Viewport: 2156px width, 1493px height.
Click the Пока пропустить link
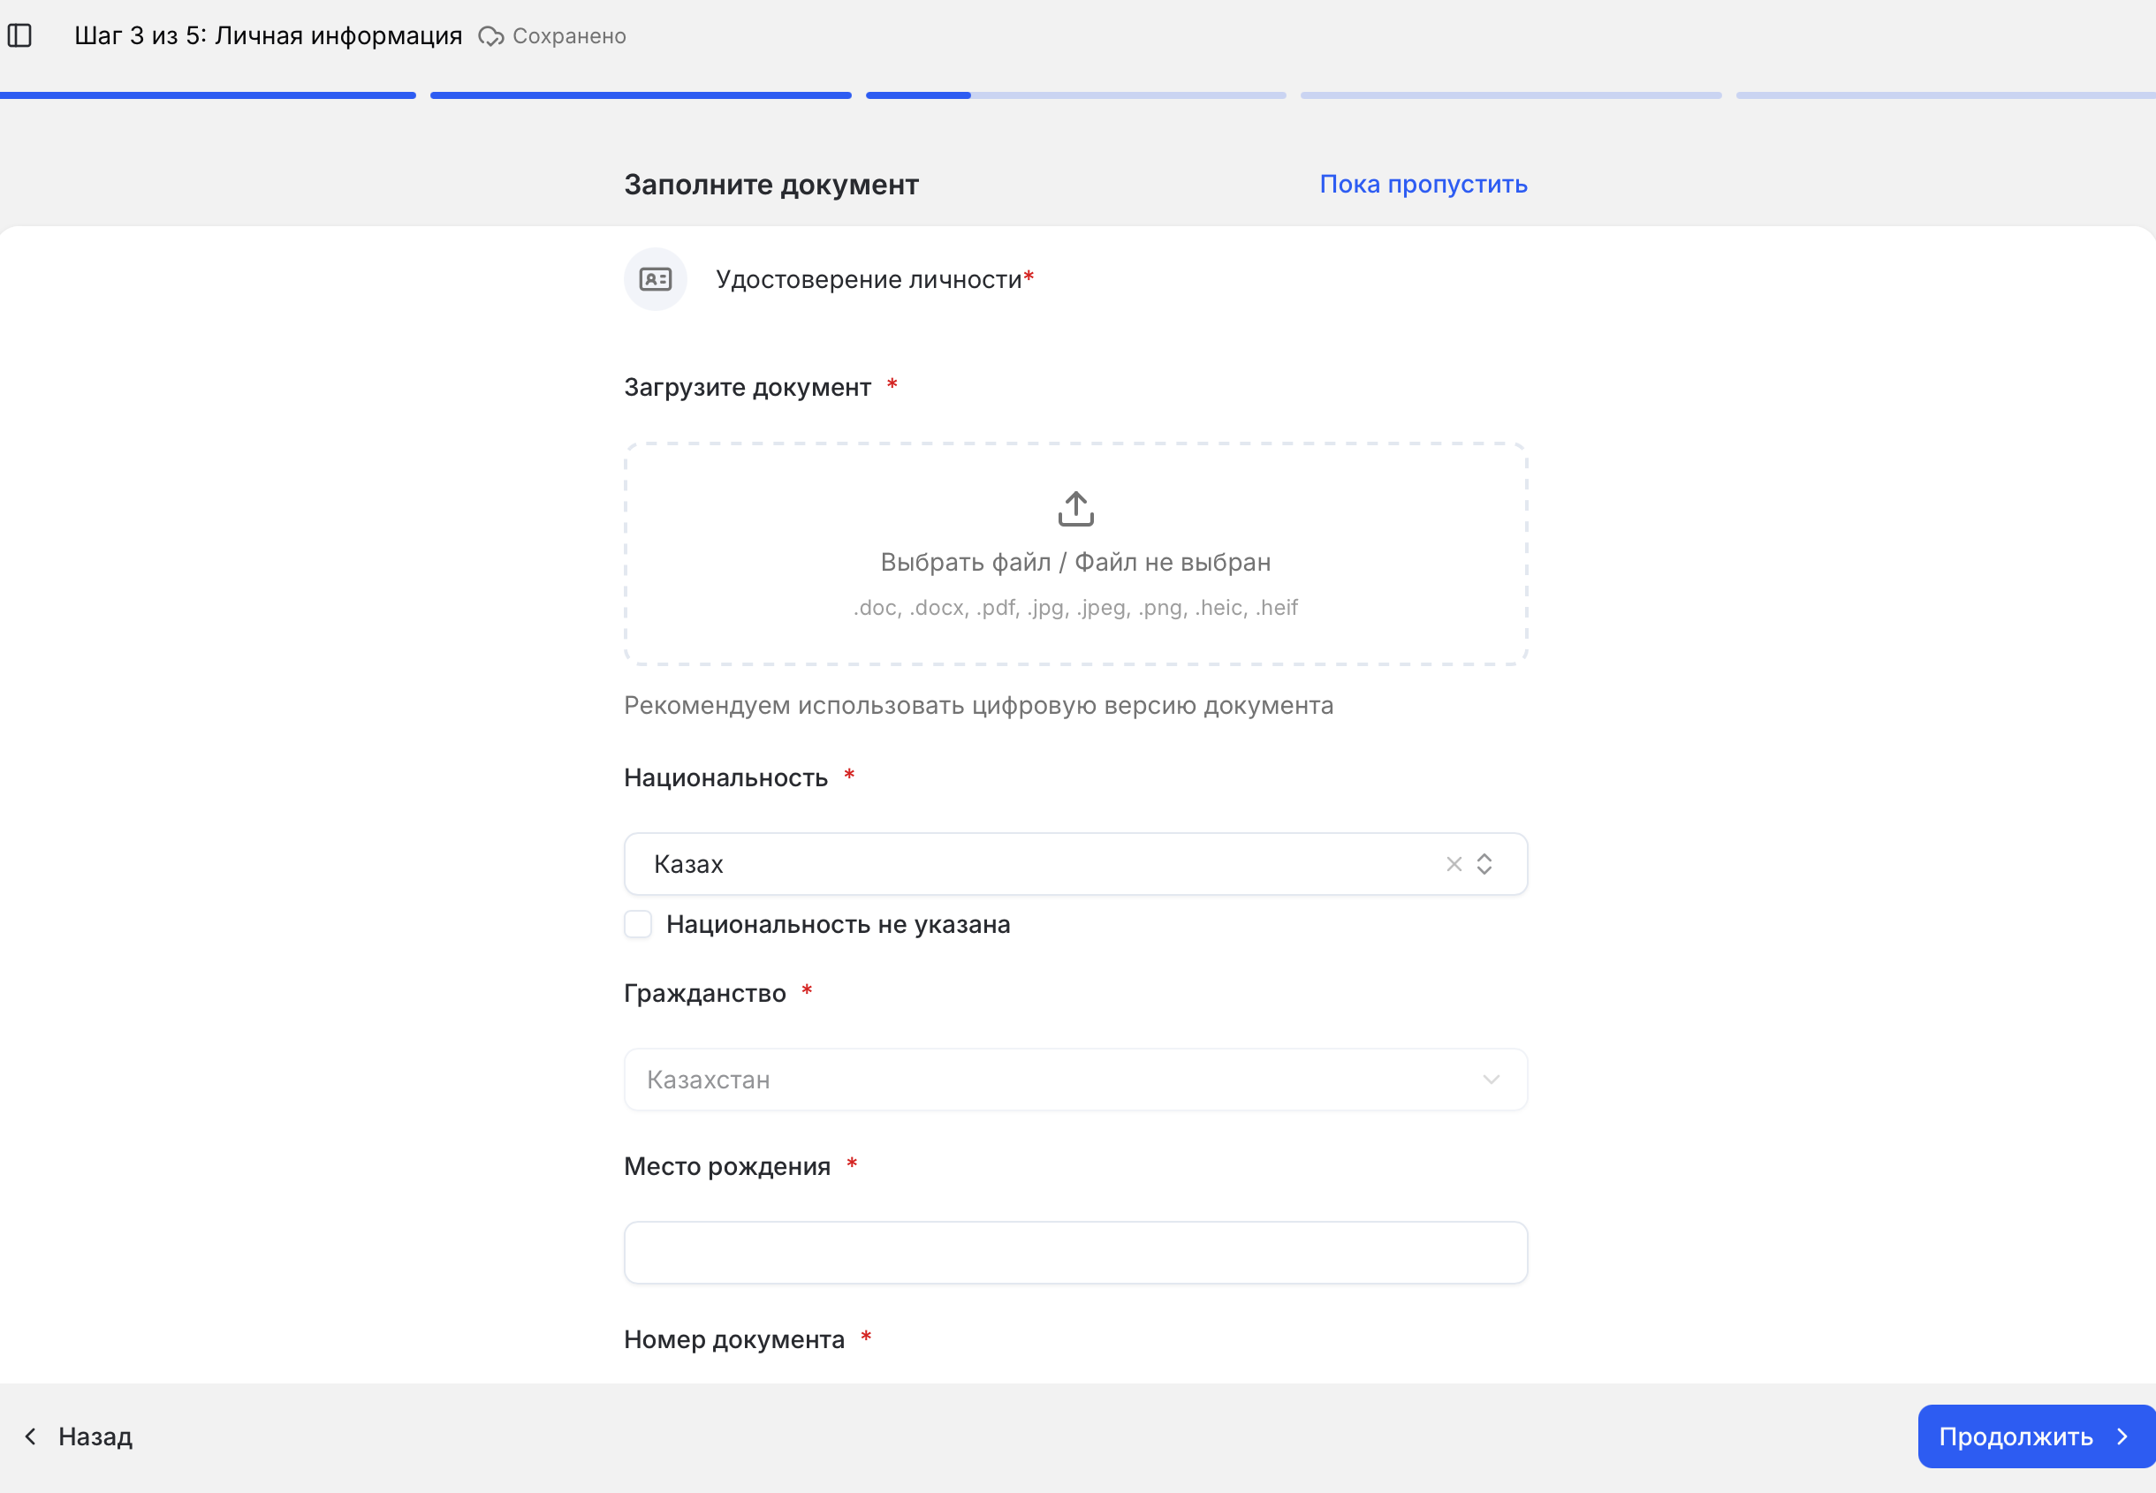coord(1423,185)
